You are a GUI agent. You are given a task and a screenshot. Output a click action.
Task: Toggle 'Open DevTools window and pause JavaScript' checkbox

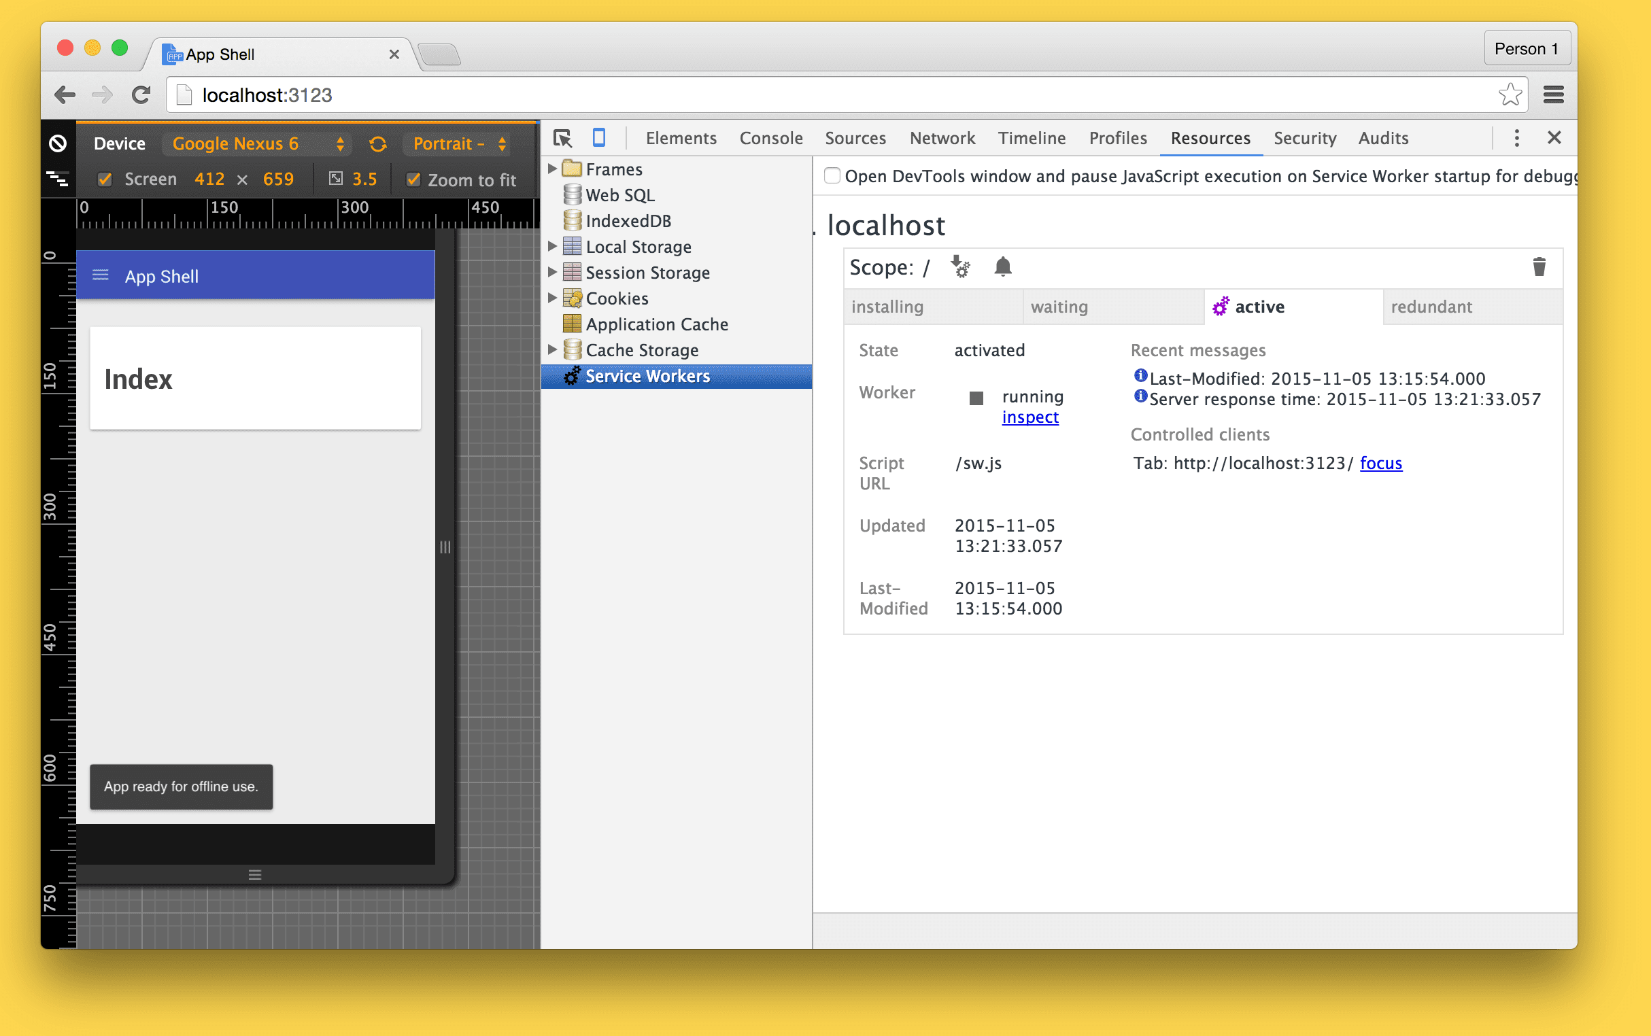pyautogui.click(x=828, y=177)
